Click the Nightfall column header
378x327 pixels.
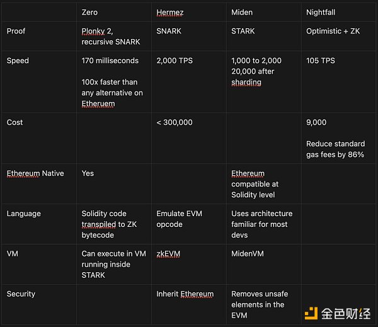[322, 13]
